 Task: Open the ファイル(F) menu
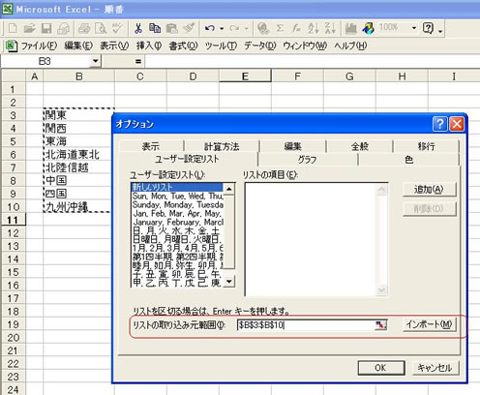click(39, 46)
